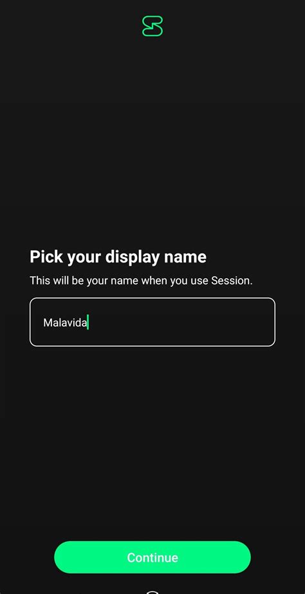Screen dimensions: 305x594
Task: Tap the 'This will be your name' text
Action: (85, 281)
